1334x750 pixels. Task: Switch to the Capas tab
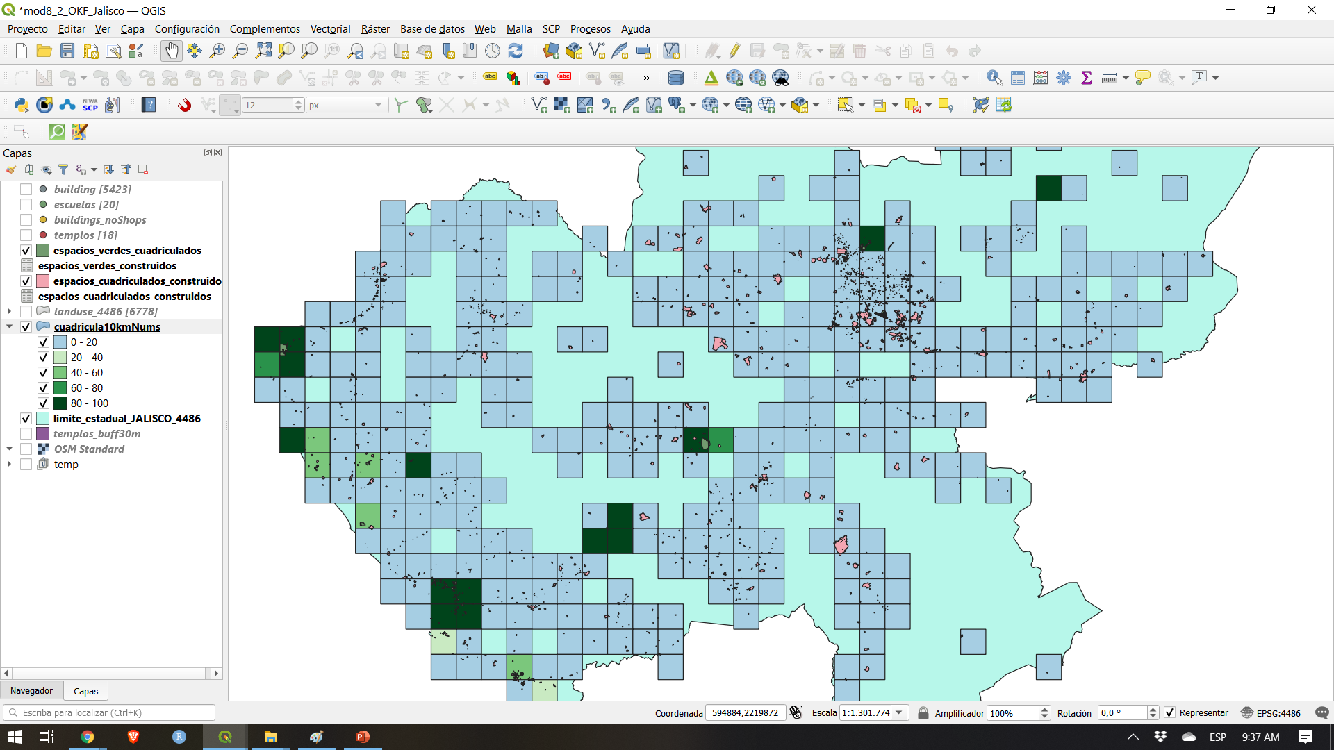point(86,691)
